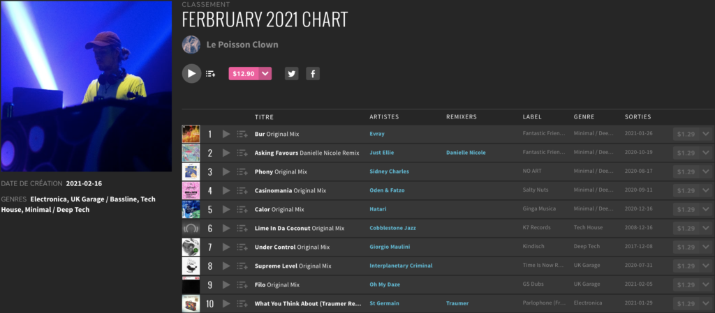Viewport: 715px width, 313px height.
Task: Expand purchase options for Phony
Action: coord(706,172)
